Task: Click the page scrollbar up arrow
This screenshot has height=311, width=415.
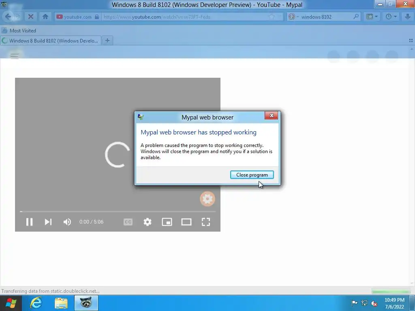Action: point(412,49)
